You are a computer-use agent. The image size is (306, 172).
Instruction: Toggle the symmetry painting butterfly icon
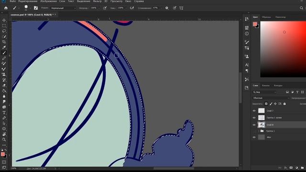click(181, 8)
